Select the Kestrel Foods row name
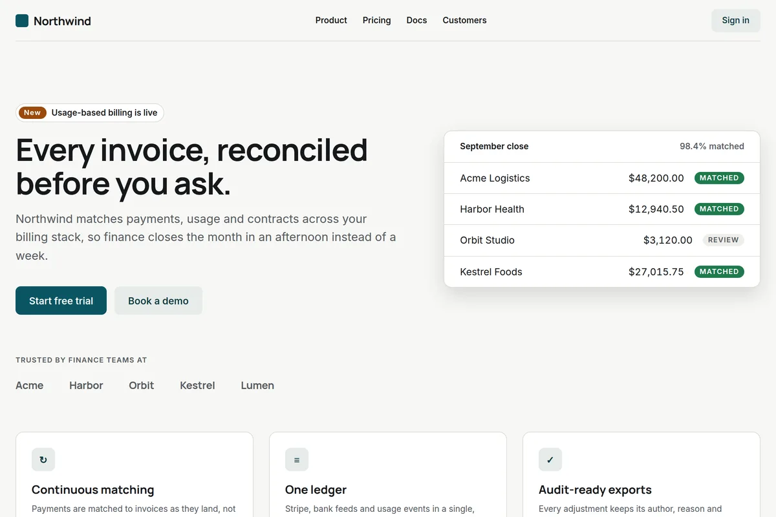 click(491, 272)
